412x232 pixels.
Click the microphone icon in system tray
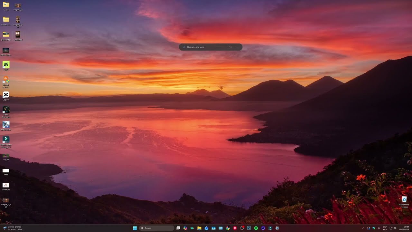pos(379,228)
